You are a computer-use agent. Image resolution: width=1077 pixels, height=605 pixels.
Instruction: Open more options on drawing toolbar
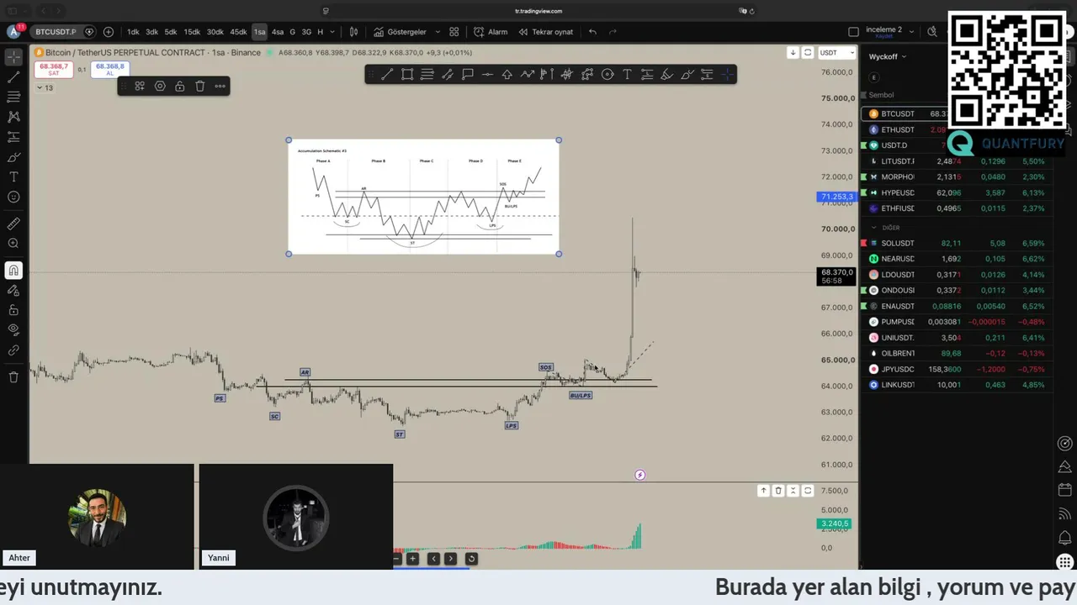220,86
